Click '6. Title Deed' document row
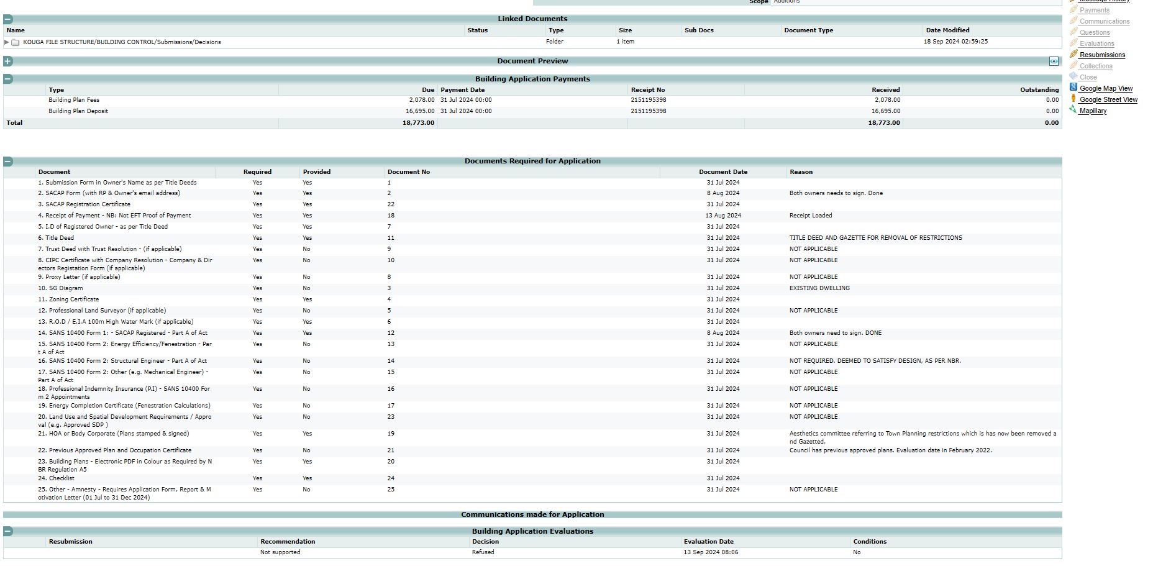Viewport: 1153px width, 566px height. [56, 238]
